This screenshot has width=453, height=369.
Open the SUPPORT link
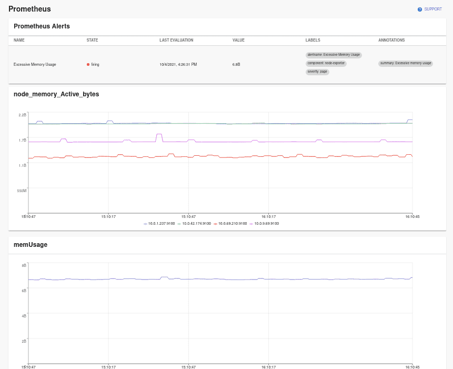pyautogui.click(x=430, y=9)
